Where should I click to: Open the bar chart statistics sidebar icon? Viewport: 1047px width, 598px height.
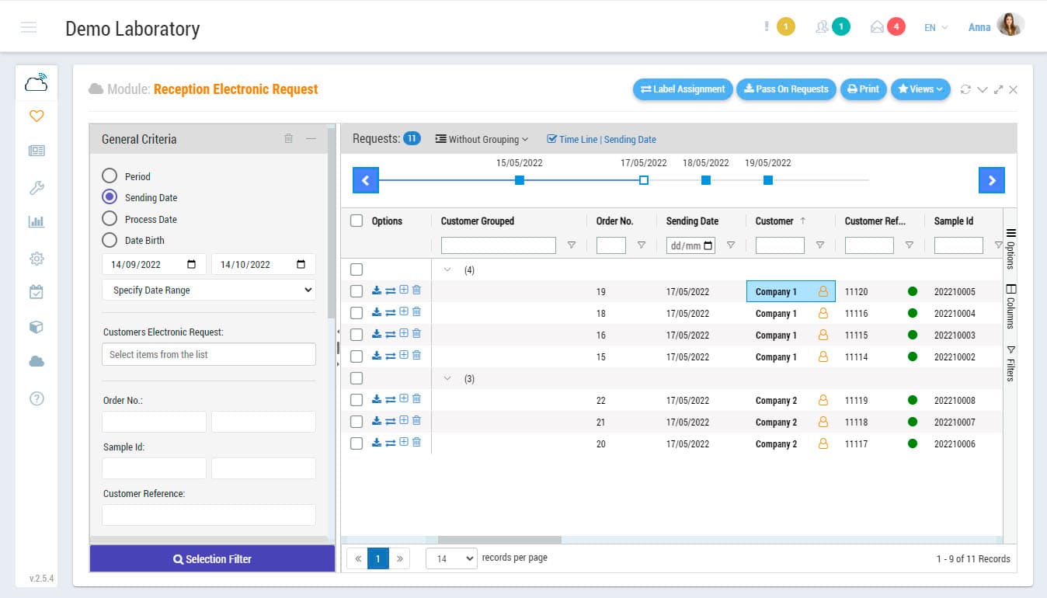click(x=36, y=222)
